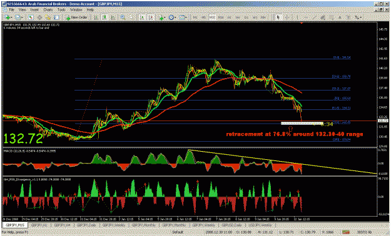Switch to the USDJPY,Weekly chart tab
Image resolution: width=391 pixels, height=236 pixels.
[260, 225]
